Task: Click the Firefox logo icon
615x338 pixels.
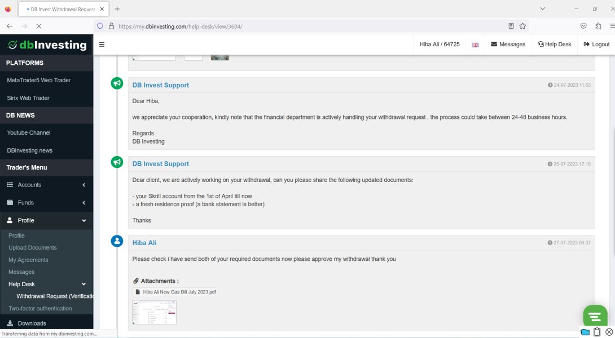Action: pos(8,9)
